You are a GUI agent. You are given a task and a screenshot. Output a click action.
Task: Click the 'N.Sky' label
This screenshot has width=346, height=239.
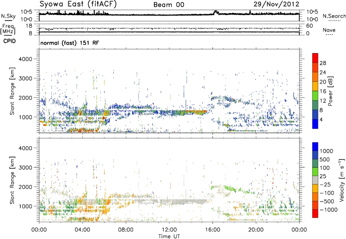8,16
